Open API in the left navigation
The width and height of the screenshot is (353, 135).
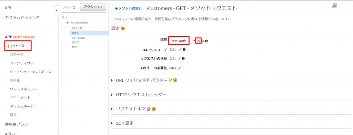[x=8, y=8]
